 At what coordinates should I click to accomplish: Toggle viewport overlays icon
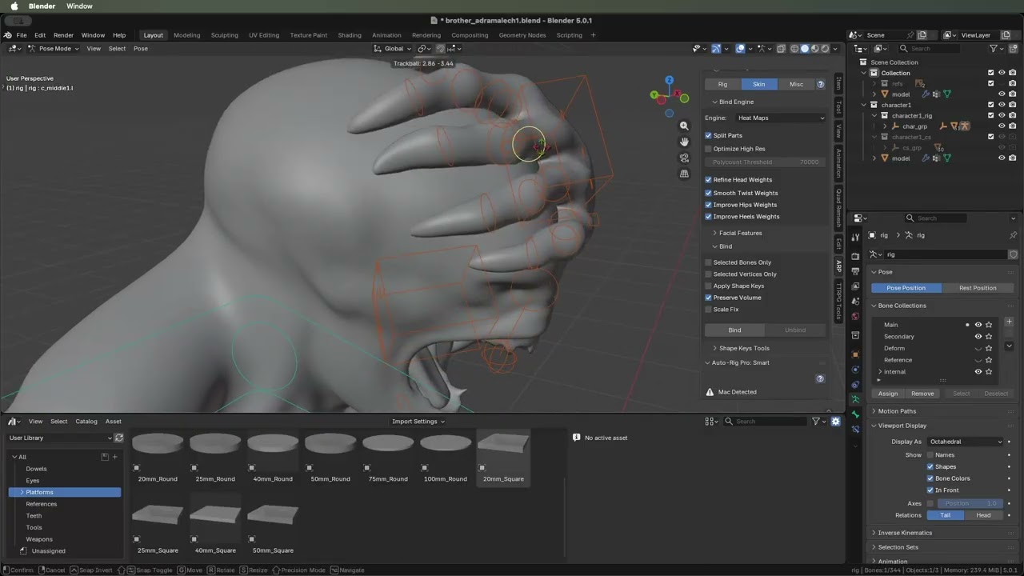pos(742,49)
